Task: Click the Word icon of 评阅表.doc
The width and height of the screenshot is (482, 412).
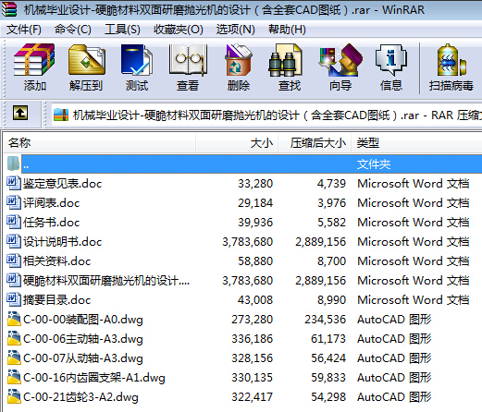Action: tap(14, 202)
